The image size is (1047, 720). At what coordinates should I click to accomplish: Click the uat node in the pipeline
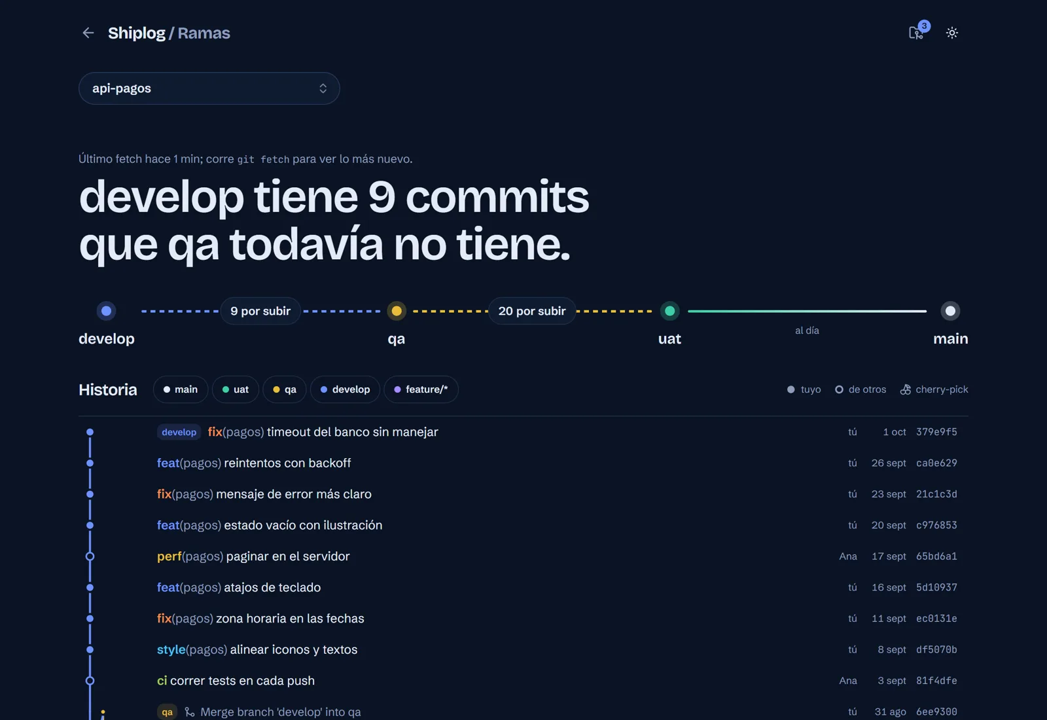669,311
